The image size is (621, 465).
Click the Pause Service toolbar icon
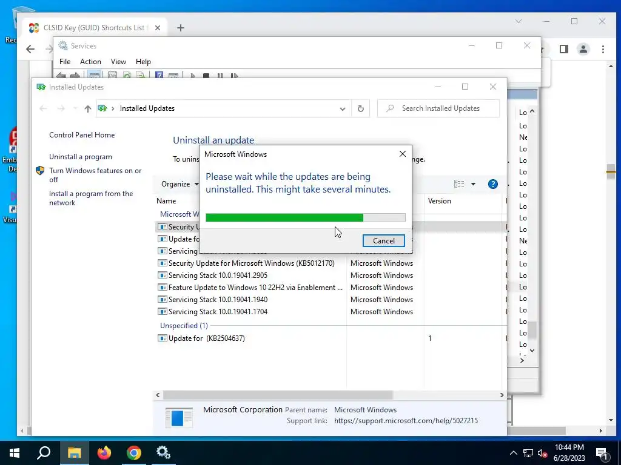(x=220, y=75)
